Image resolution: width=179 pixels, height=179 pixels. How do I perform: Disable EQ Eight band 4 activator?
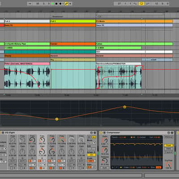[x=41, y=168]
